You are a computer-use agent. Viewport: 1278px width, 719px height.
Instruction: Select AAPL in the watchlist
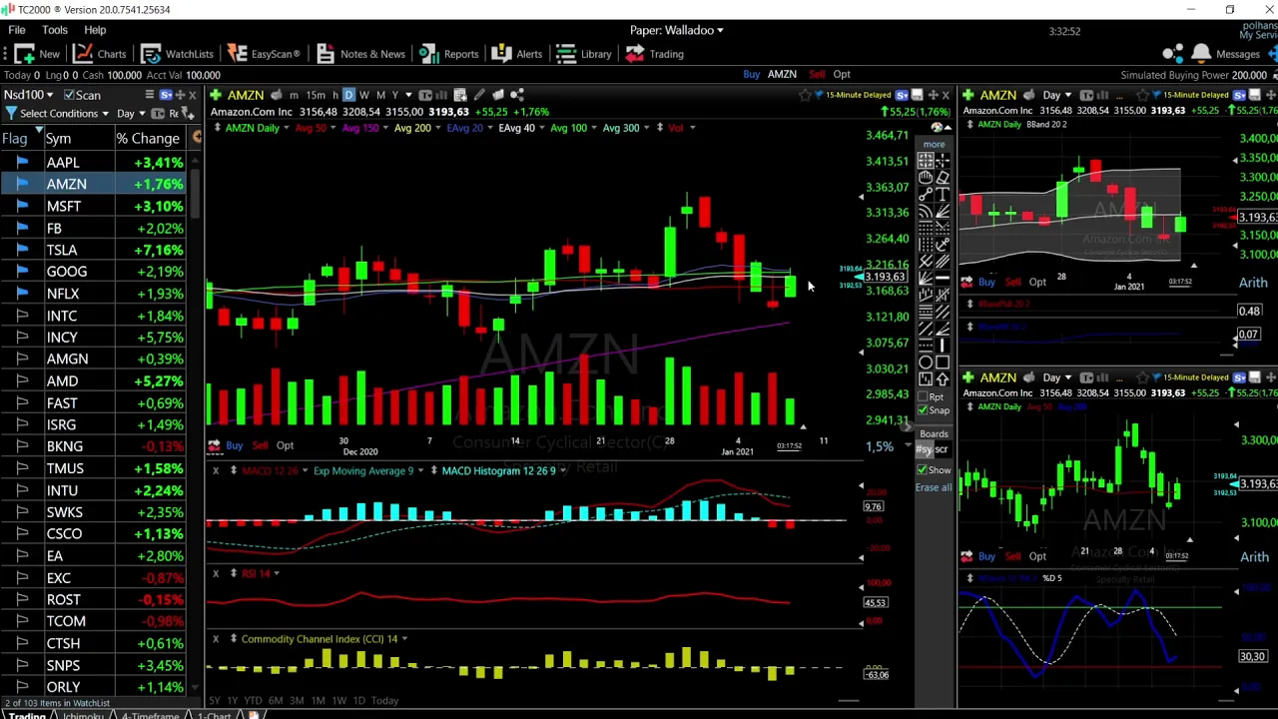62,162
